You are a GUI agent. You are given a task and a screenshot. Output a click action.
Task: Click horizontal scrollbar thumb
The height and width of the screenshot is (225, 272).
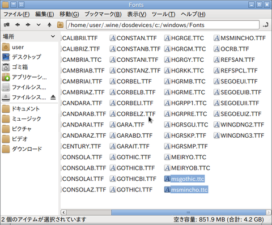pos(189,213)
